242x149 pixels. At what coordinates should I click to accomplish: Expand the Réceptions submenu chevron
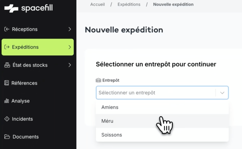point(70,29)
